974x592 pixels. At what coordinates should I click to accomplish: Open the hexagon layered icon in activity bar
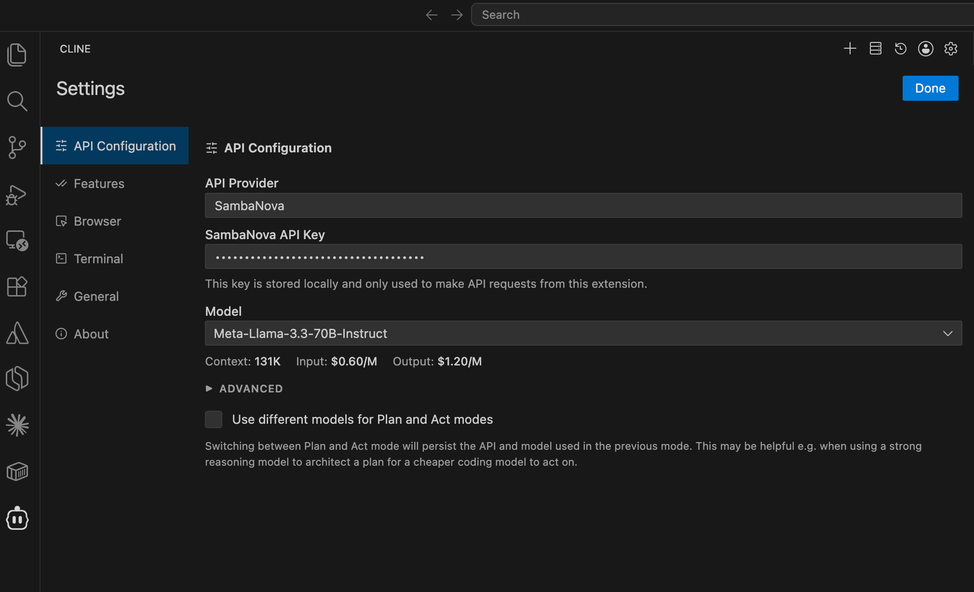(17, 378)
